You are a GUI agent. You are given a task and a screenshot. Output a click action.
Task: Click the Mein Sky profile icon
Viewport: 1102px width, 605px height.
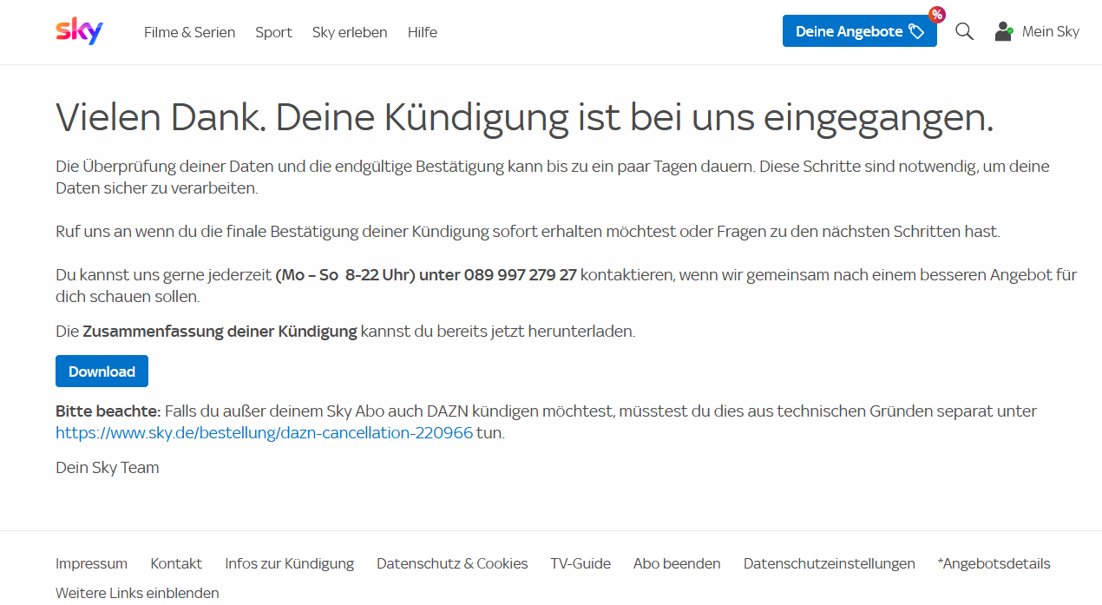1003,31
